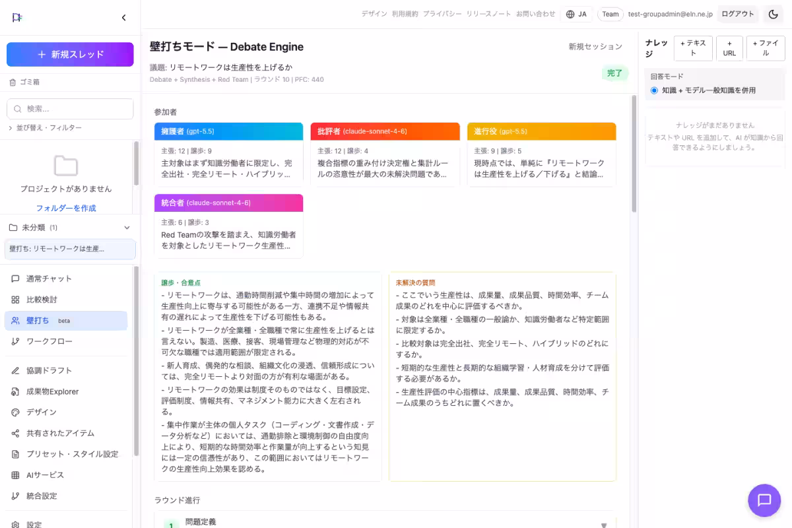The image size is (792, 528).
Task: Open リリースノート in top navigation
Action: click(489, 14)
